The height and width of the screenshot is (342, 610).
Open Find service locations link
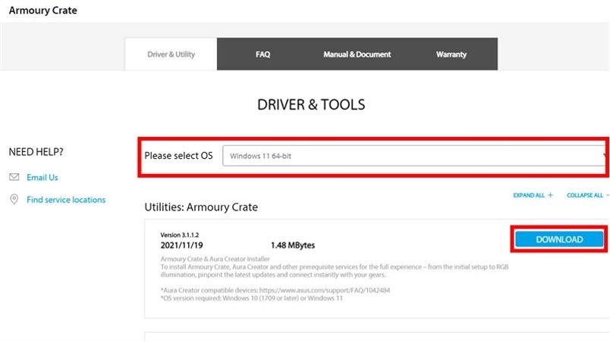click(66, 200)
